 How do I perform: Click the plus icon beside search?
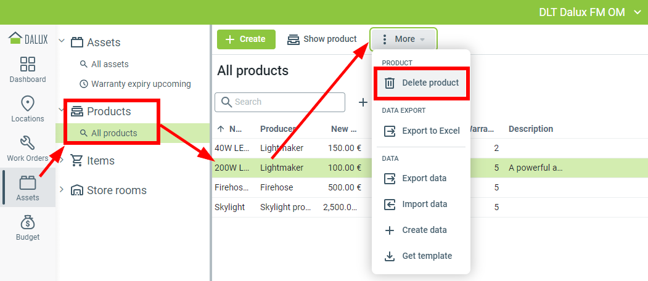(363, 102)
